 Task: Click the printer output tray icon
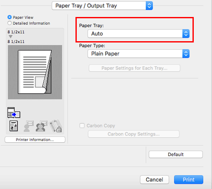coord(14,113)
